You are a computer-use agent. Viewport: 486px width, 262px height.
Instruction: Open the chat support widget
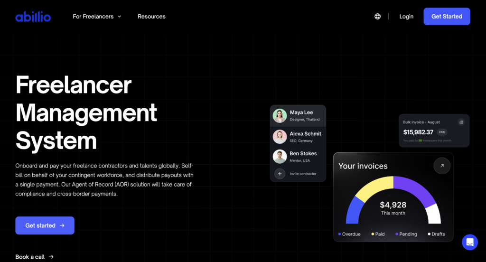[x=469, y=242]
